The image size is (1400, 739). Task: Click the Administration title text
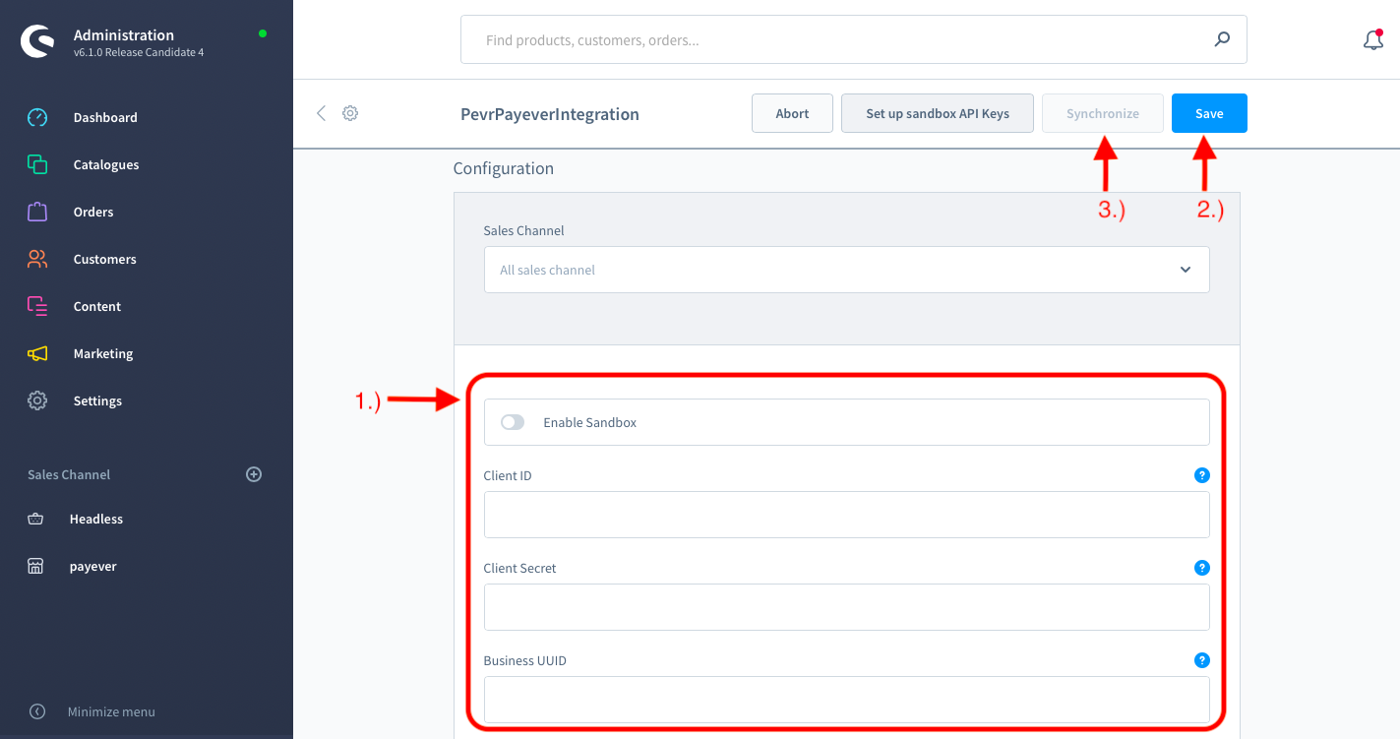(x=124, y=34)
